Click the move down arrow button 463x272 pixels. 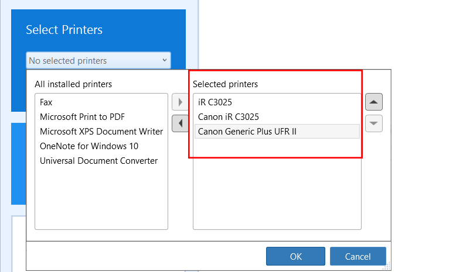pos(374,123)
